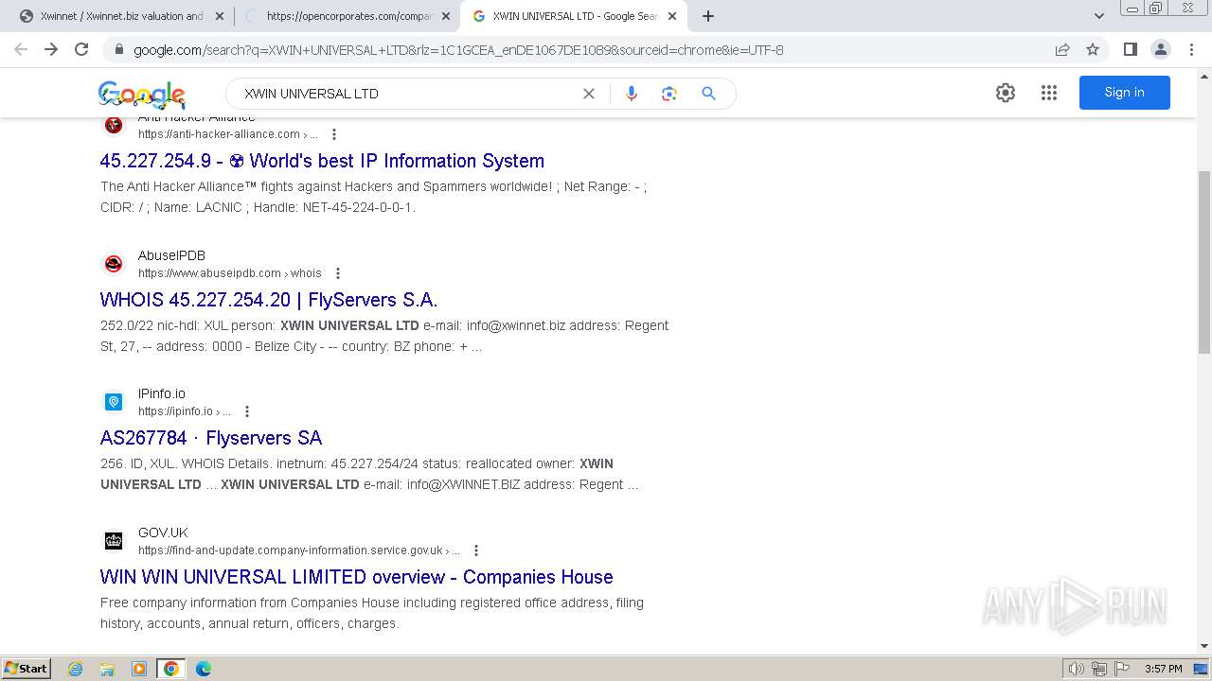Switch to the opencorporates.com tab

[x=346, y=16]
